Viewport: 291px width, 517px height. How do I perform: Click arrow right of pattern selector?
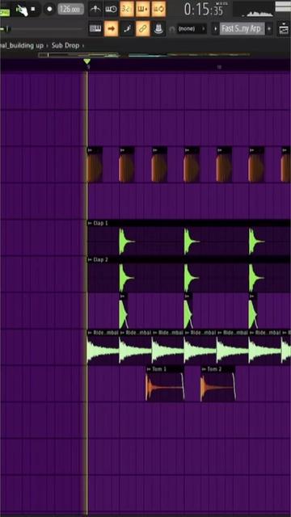pyautogui.click(x=269, y=29)
